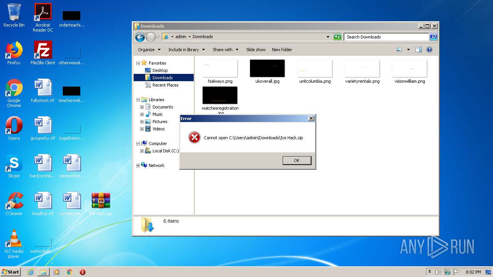
Task: Open Google Chrome desktop shortcut
Action: point(14,93)
